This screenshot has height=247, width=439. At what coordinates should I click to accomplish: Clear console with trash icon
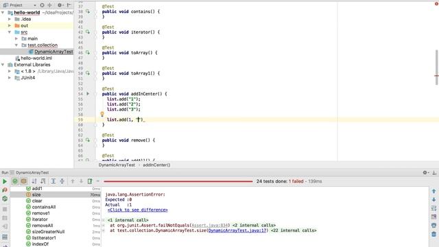(434, 234)
